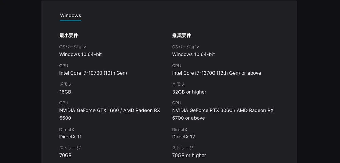This screenshot has height=163, width=340.
Task: Click the 70GB or higher storage value
Action: coord(189,156)
